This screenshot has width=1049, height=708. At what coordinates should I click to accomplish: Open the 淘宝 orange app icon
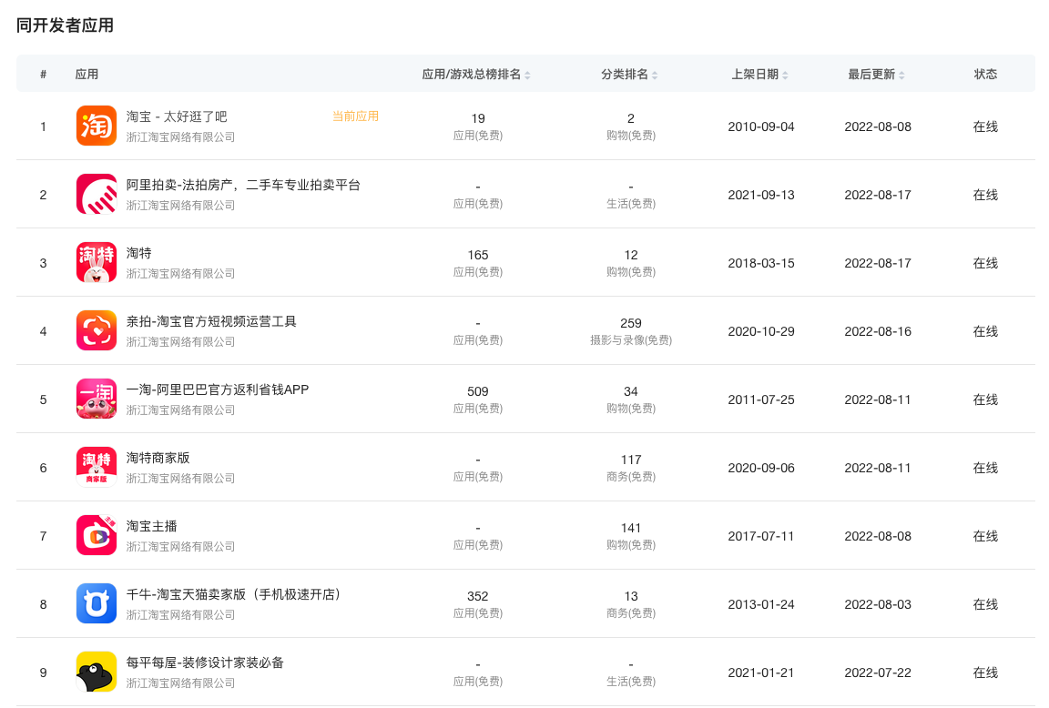point(97,126)
